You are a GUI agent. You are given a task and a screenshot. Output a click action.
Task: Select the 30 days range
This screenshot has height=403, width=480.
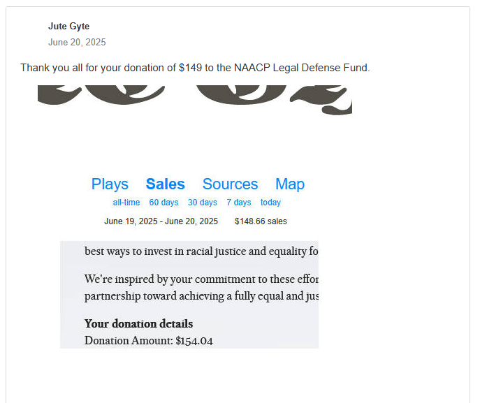[203, 203]
